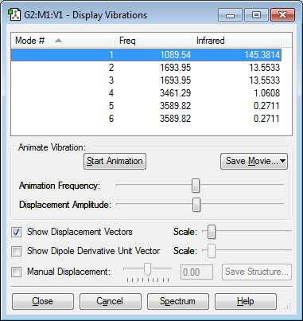The height and width of the screenshot is (321, 303).
Task: Click the window resize grip corner
Action: [288, 306]
